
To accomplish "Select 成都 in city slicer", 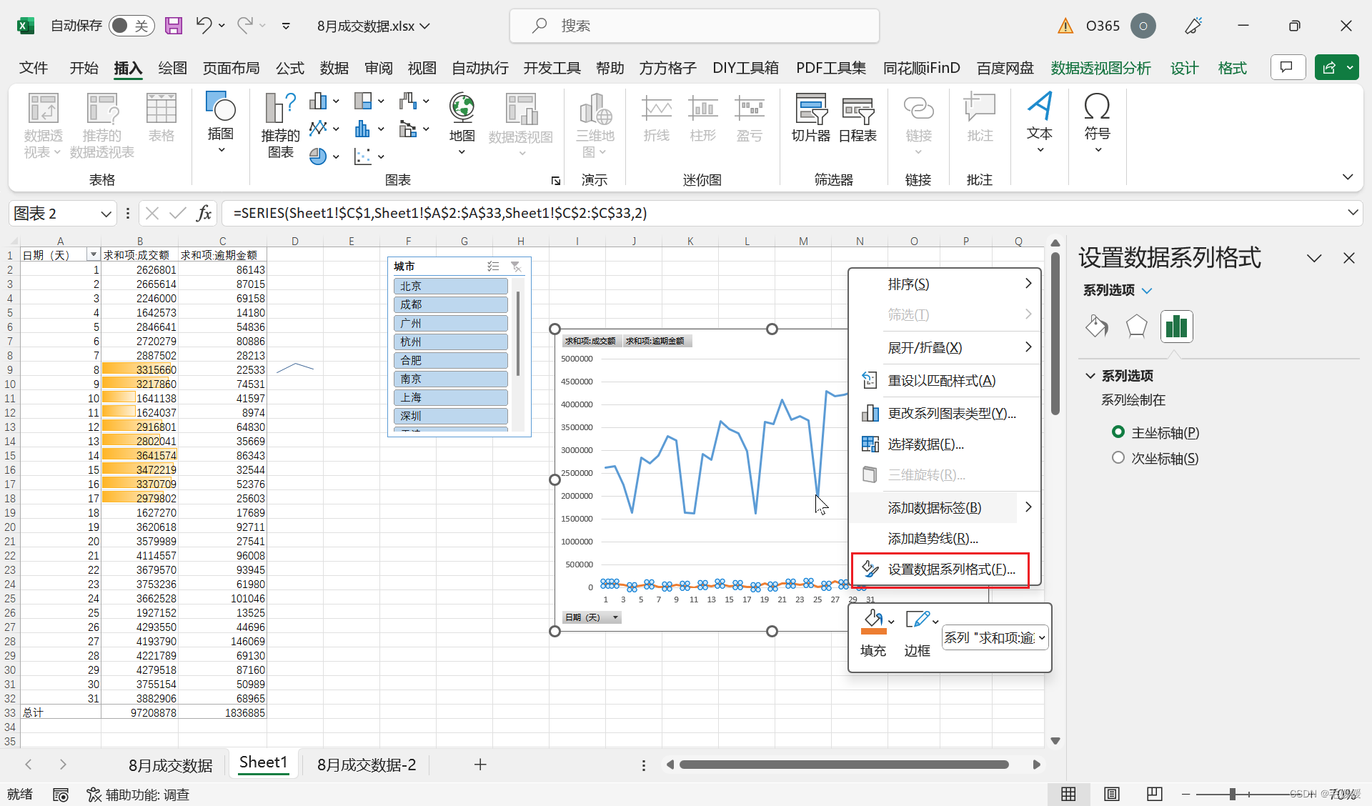I will 450,304.
